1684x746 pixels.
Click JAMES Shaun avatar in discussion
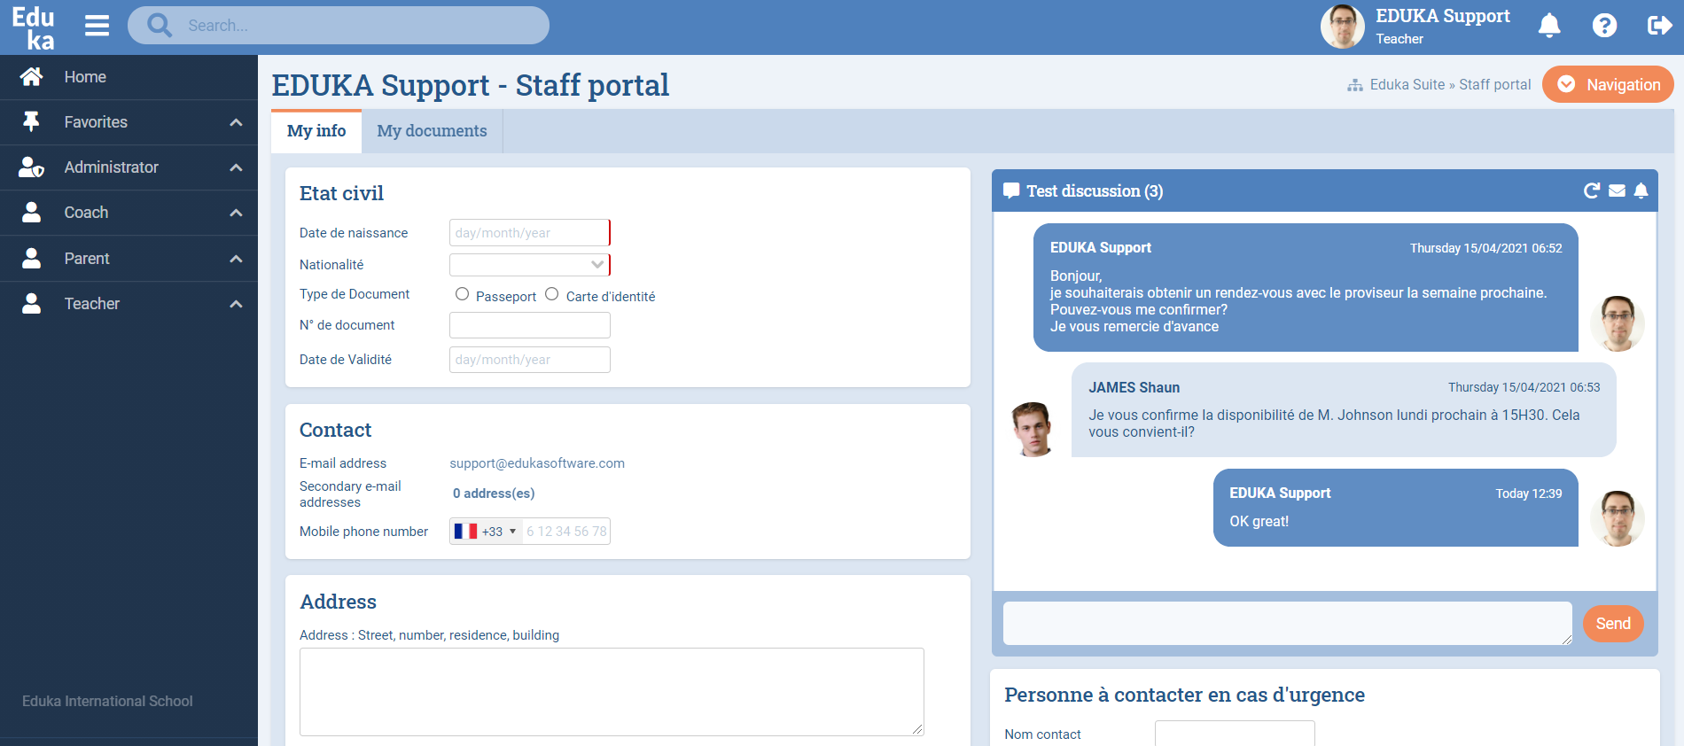click(x=1033, y=429)
